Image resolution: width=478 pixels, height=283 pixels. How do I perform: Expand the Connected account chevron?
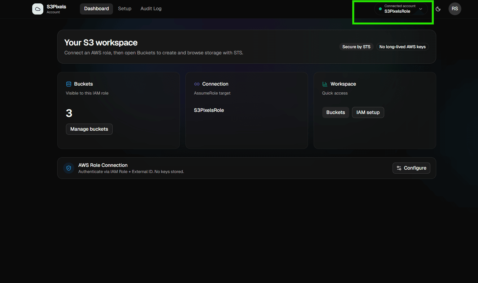pyautogui.click(x=420, y=9)
